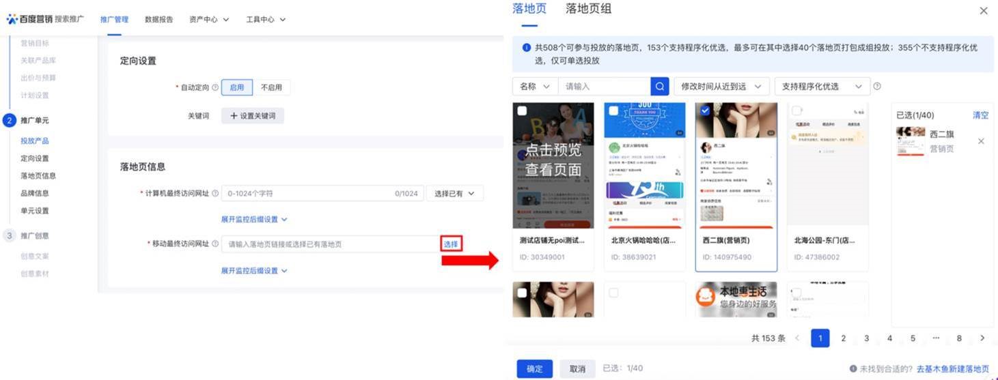Click the 确定 confirm button
The image size is (998, 380).
point(534,368)
